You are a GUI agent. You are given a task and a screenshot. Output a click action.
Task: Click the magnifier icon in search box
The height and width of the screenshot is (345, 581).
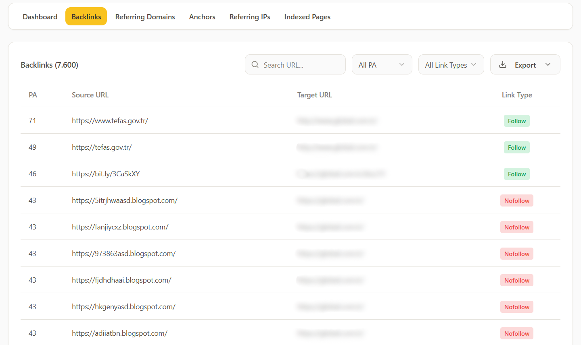pyautogui.click(x=255, y=65)
